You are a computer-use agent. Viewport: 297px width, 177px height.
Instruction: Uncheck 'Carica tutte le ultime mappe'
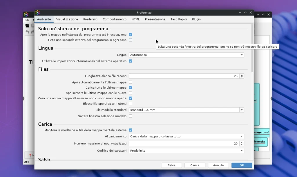pyautogui.click(x=131, y=87)
